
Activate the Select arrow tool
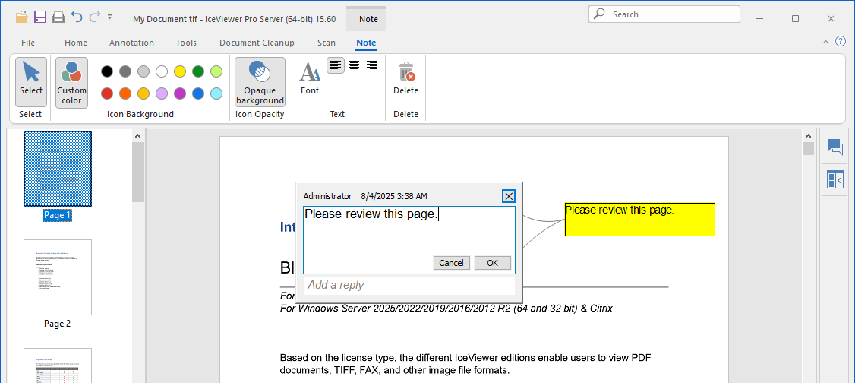(30, 81)
